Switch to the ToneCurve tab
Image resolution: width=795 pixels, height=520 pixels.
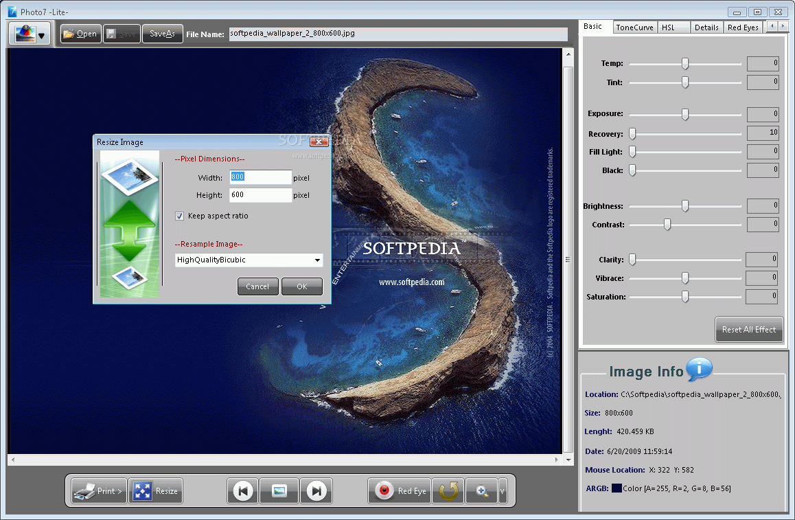635,27
